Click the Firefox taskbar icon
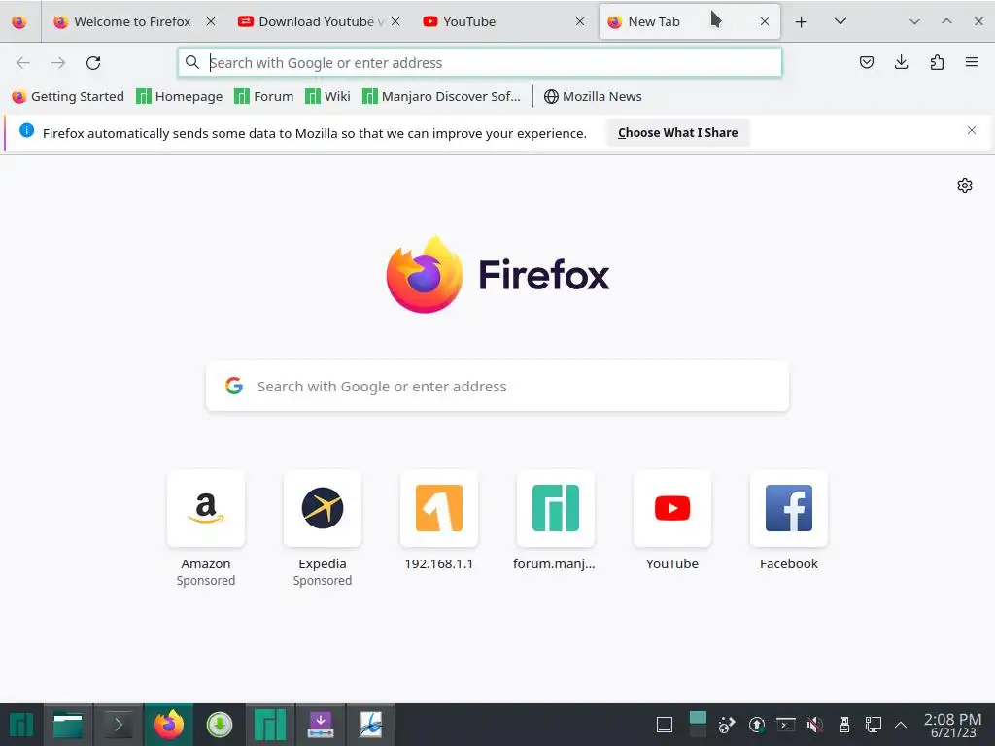This screenshot has height=746, width=995. tap(169, 725)
